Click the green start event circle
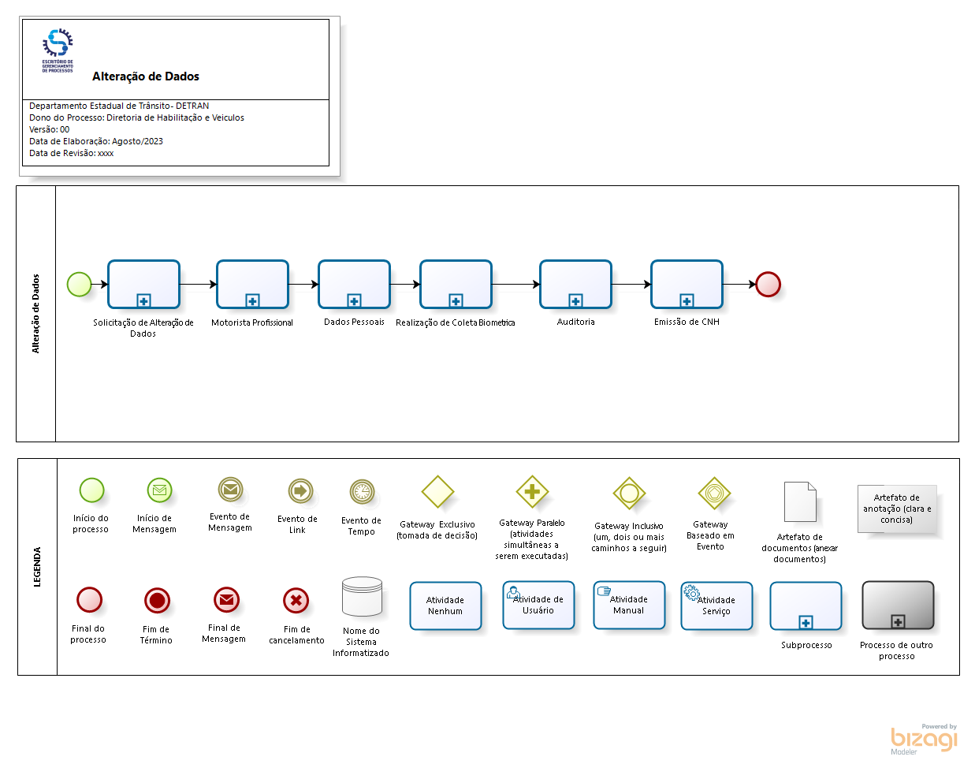 [79, 284]
